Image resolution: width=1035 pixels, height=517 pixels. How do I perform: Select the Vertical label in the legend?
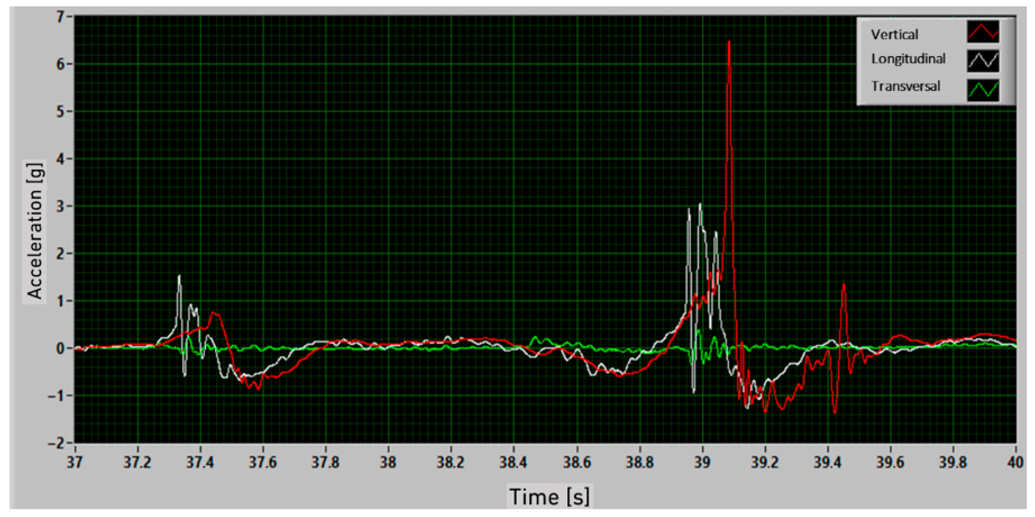[x=895, y=35]
